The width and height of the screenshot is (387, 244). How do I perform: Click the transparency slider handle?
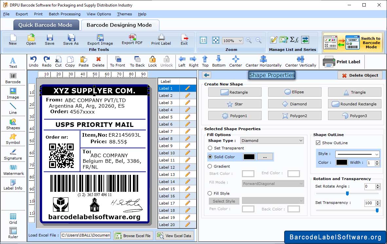tap(377, 210)
